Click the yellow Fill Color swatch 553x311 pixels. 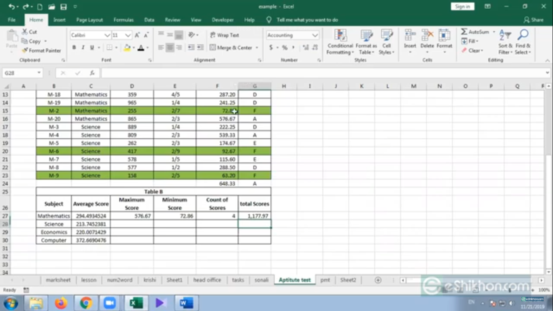pos(127,48)
